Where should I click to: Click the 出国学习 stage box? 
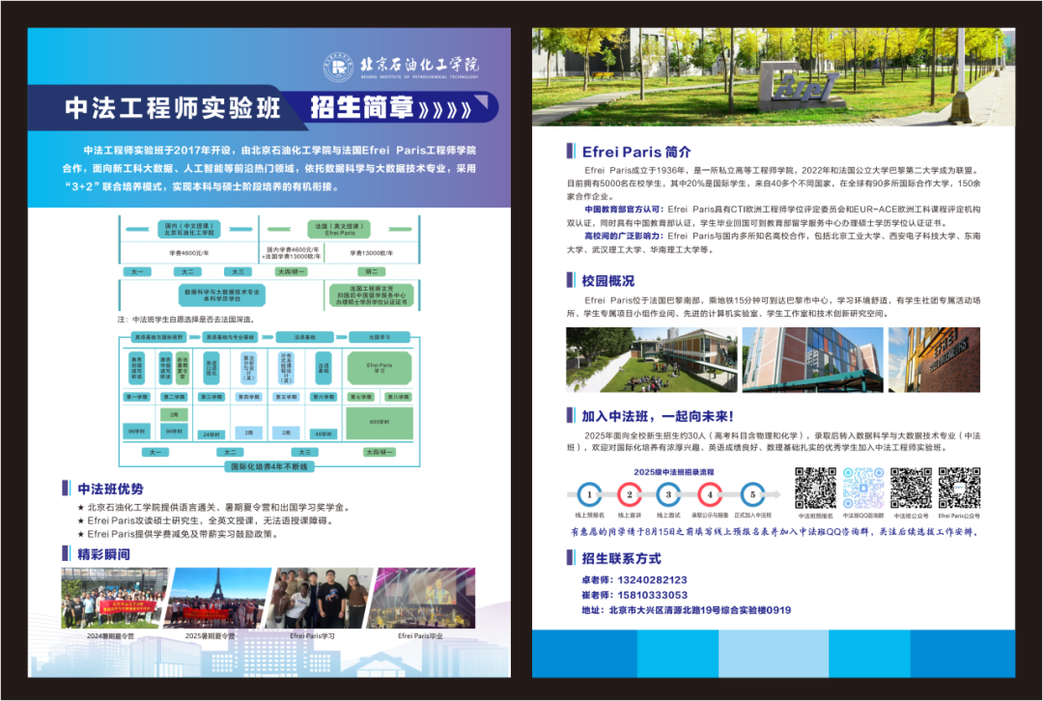tap(380, 337)
